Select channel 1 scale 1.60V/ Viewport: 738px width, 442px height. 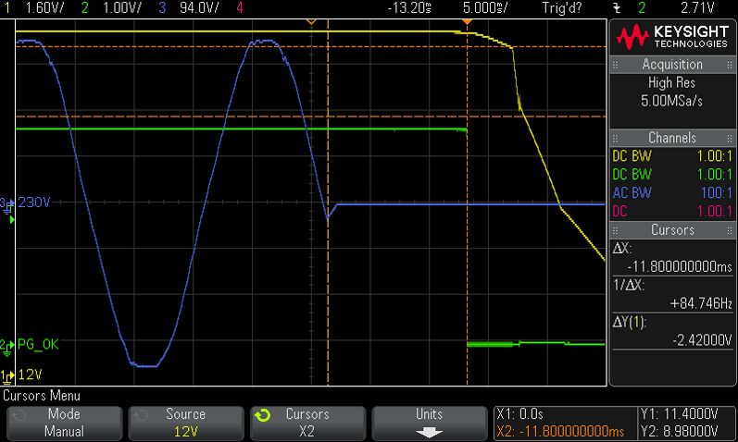tap(44, 7)
